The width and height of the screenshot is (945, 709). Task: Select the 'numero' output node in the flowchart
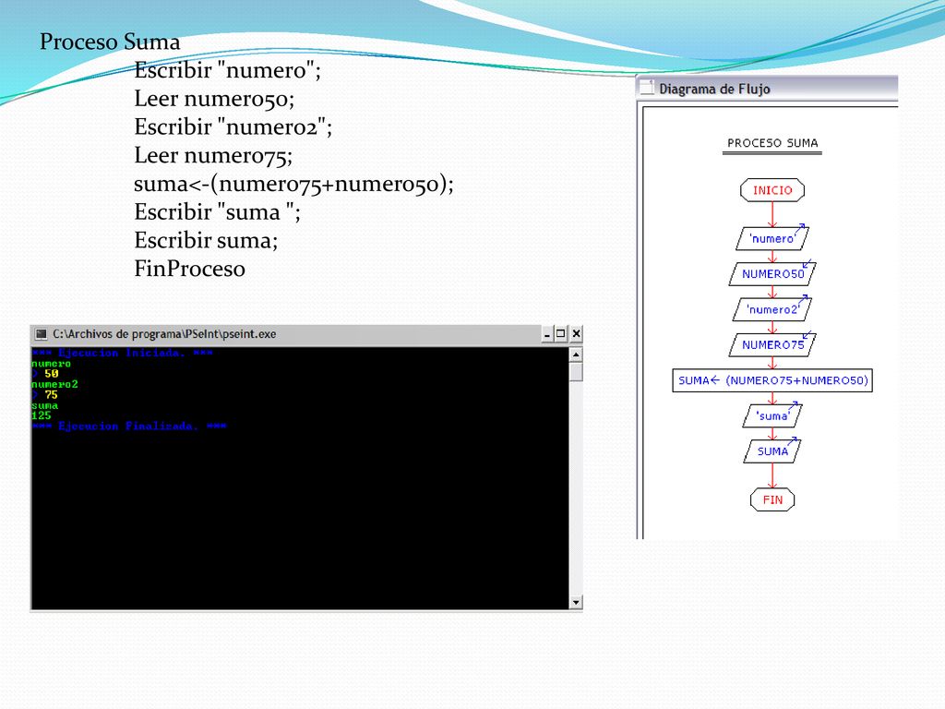(772, 238)
